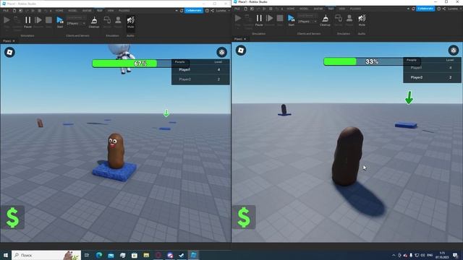
Task: Open the 2 Players dropdown in left window
Action: pos(76,23)
